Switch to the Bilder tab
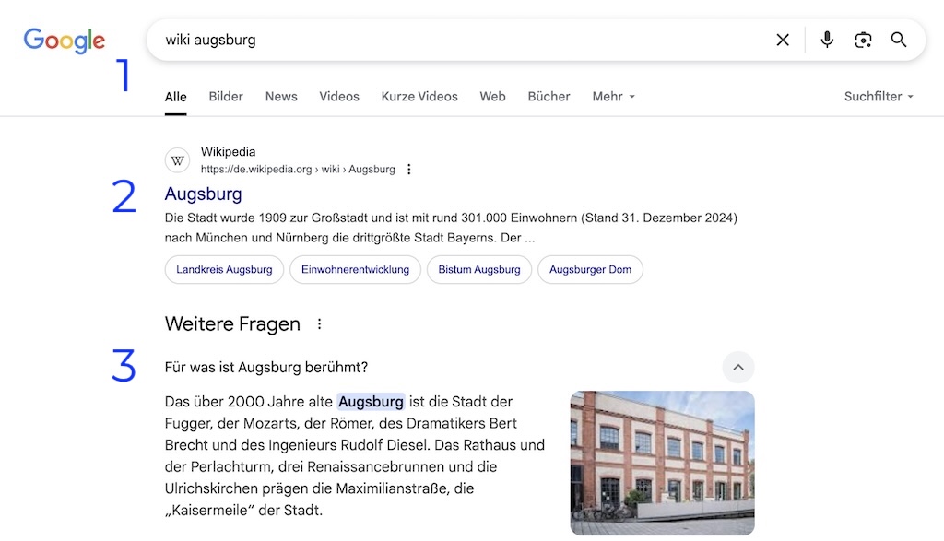 [x=226, y=97]
